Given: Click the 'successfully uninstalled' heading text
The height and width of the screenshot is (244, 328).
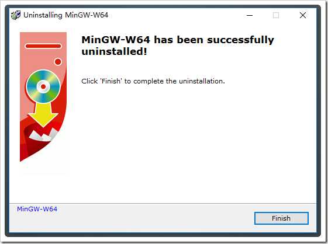Looking at the screenshot, I should [x=178, y=46].
